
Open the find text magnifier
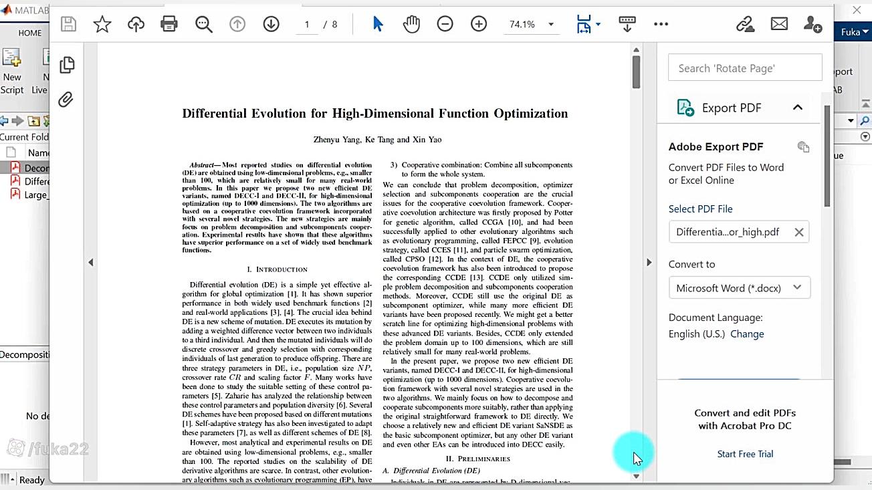pos(203,25)
